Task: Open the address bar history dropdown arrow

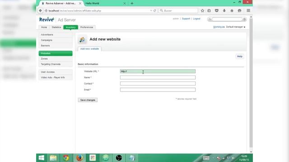Action: (151, 11)
